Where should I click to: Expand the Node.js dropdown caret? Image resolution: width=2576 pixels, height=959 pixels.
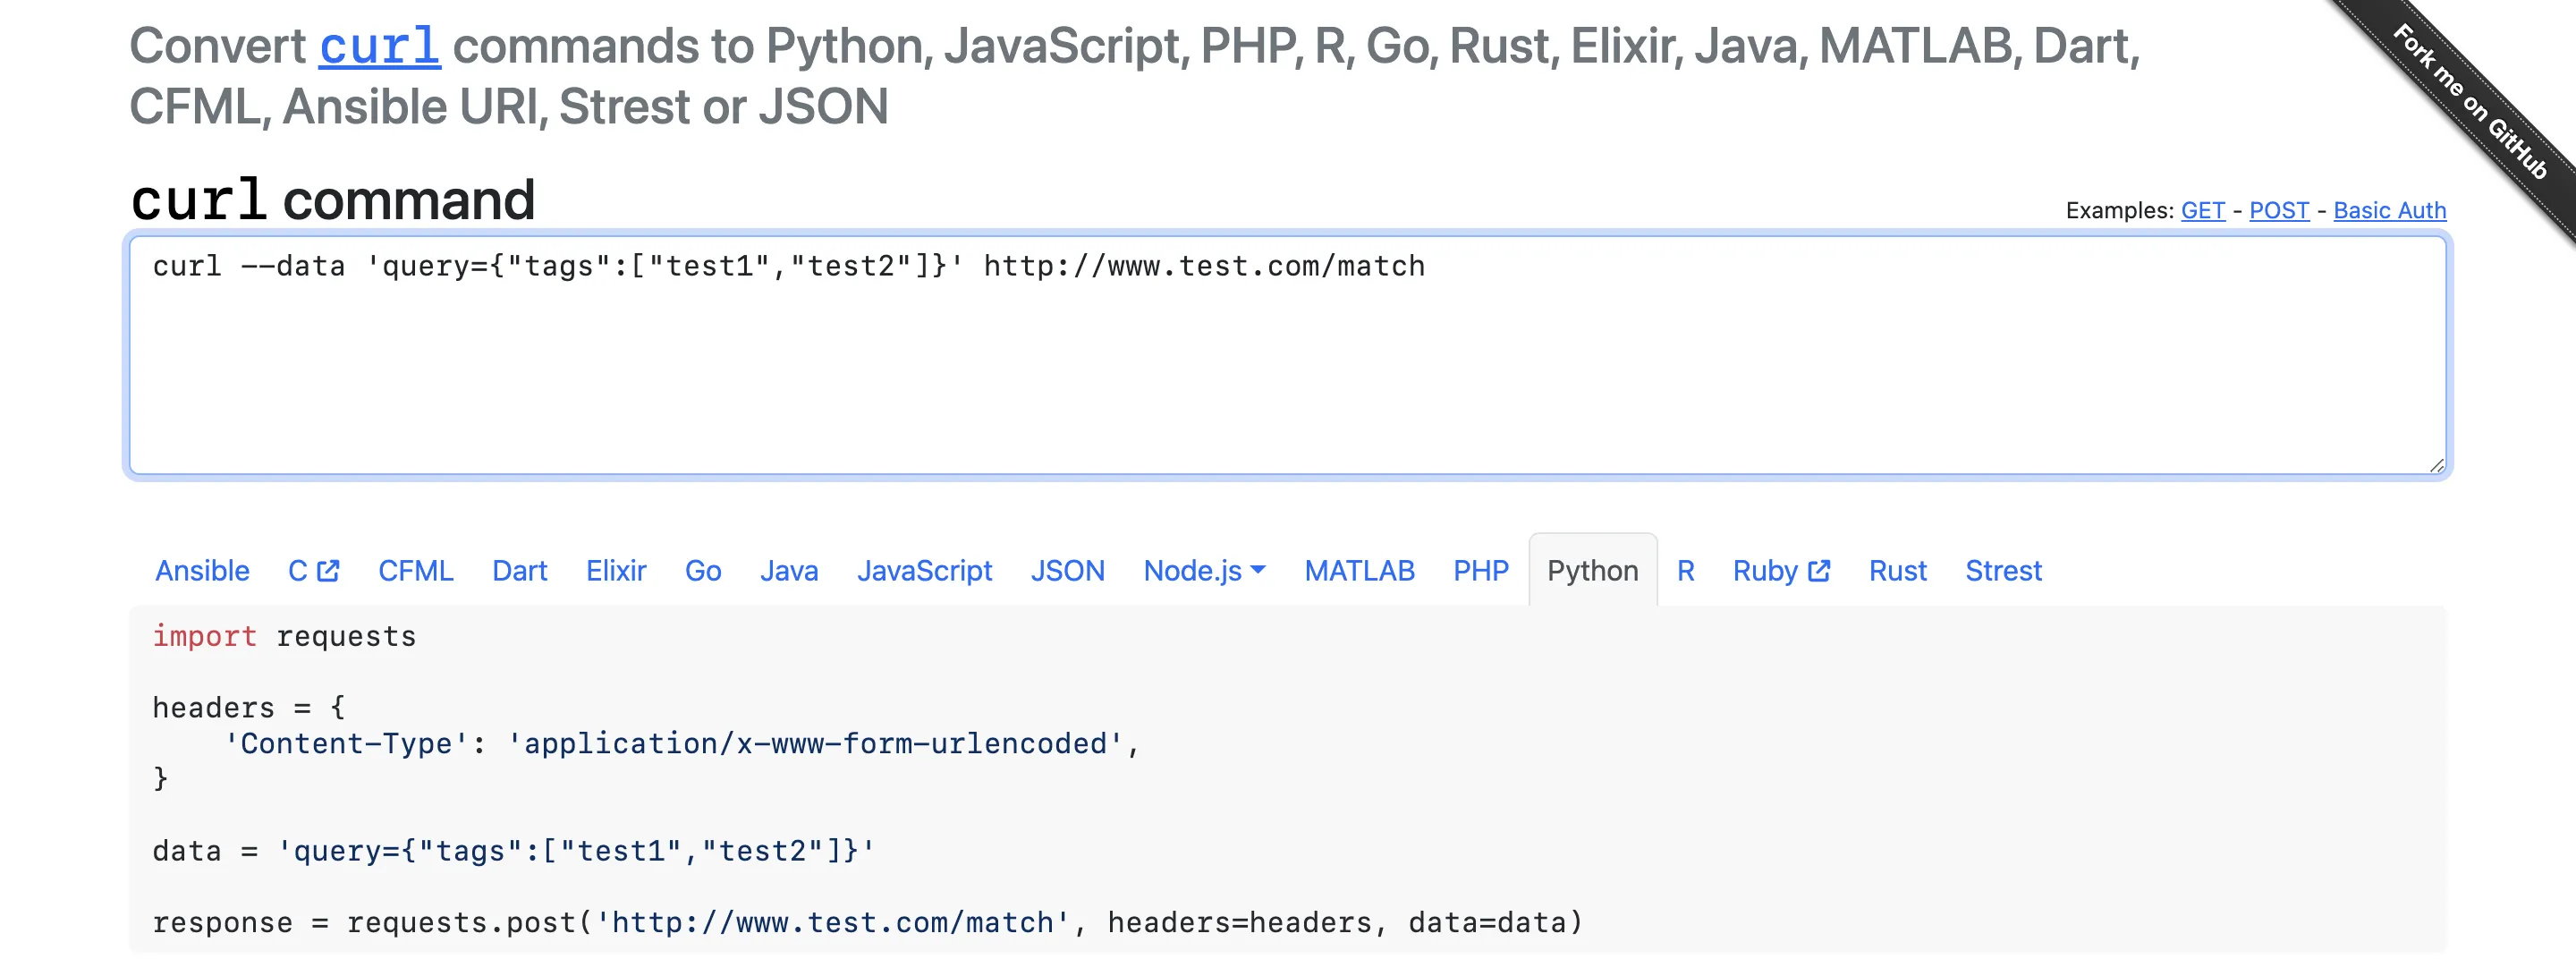1258,570
